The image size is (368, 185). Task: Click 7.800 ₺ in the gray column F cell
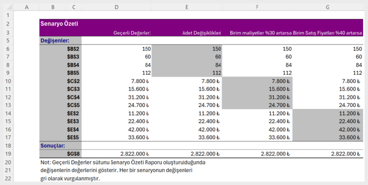[257, 81]
